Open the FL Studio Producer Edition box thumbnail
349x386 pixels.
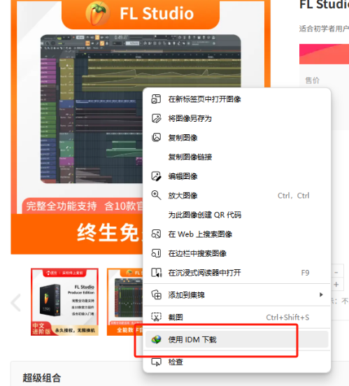[x=64, y=302]
